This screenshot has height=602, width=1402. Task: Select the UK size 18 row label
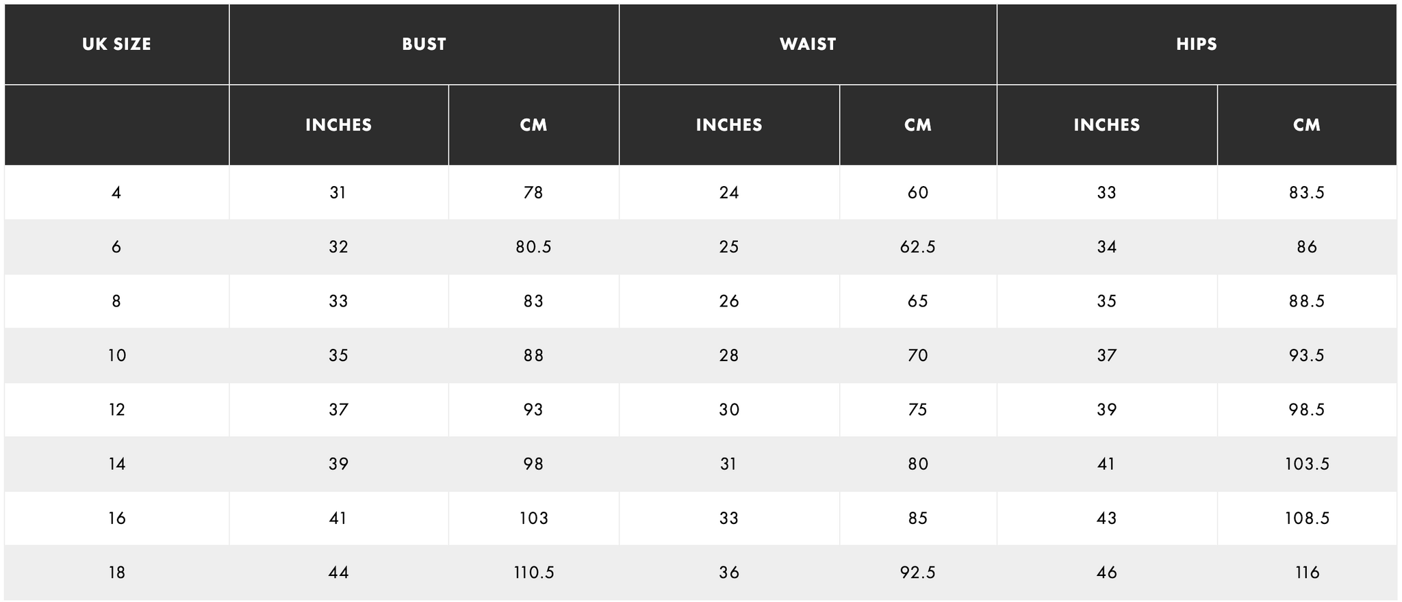pyautogui.click(x=116, y=573)
